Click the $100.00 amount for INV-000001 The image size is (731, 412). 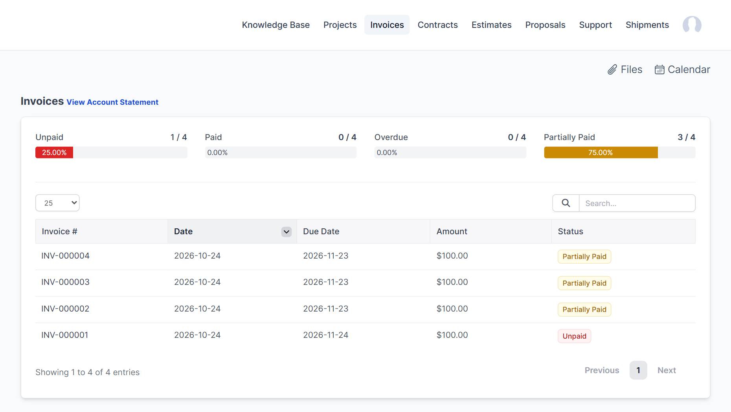click(x=452, y=335)
